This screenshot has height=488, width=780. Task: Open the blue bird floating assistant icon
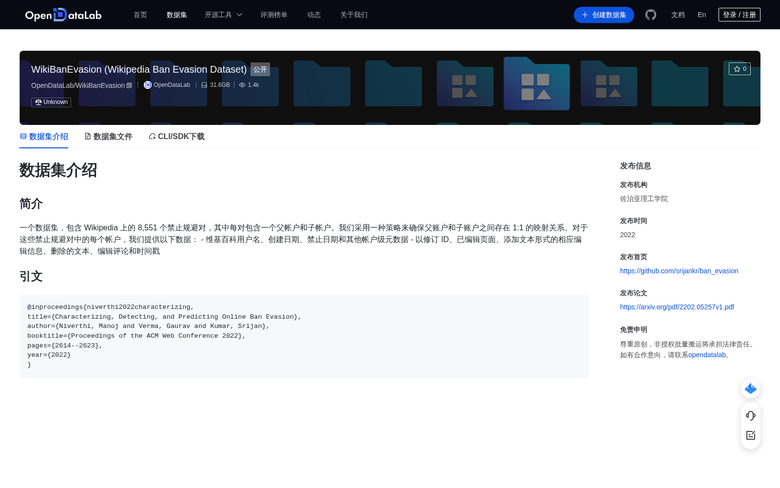[751, 388]
